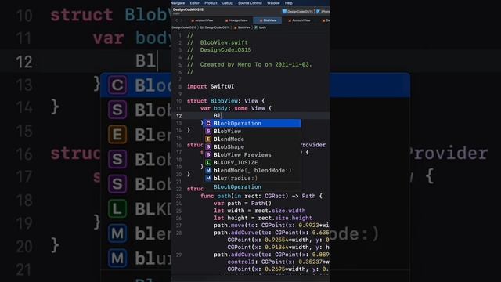Click the func path(in rect: CGRect) line
This screenshot has width=501, height=282.
pos(261,196)
